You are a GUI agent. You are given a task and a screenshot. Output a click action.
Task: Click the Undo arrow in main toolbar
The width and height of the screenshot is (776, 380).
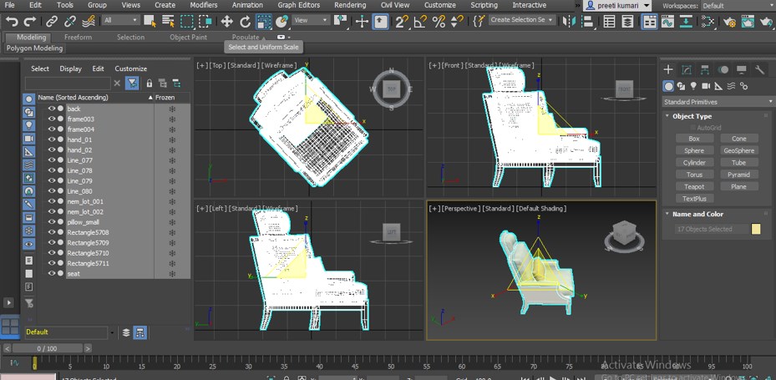pos(12,21)
